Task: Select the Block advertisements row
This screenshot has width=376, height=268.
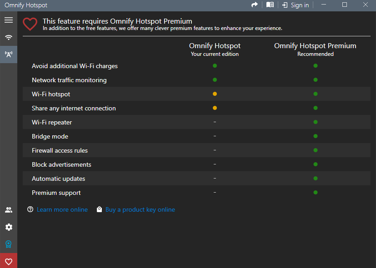Action: (x=196, y=164)
